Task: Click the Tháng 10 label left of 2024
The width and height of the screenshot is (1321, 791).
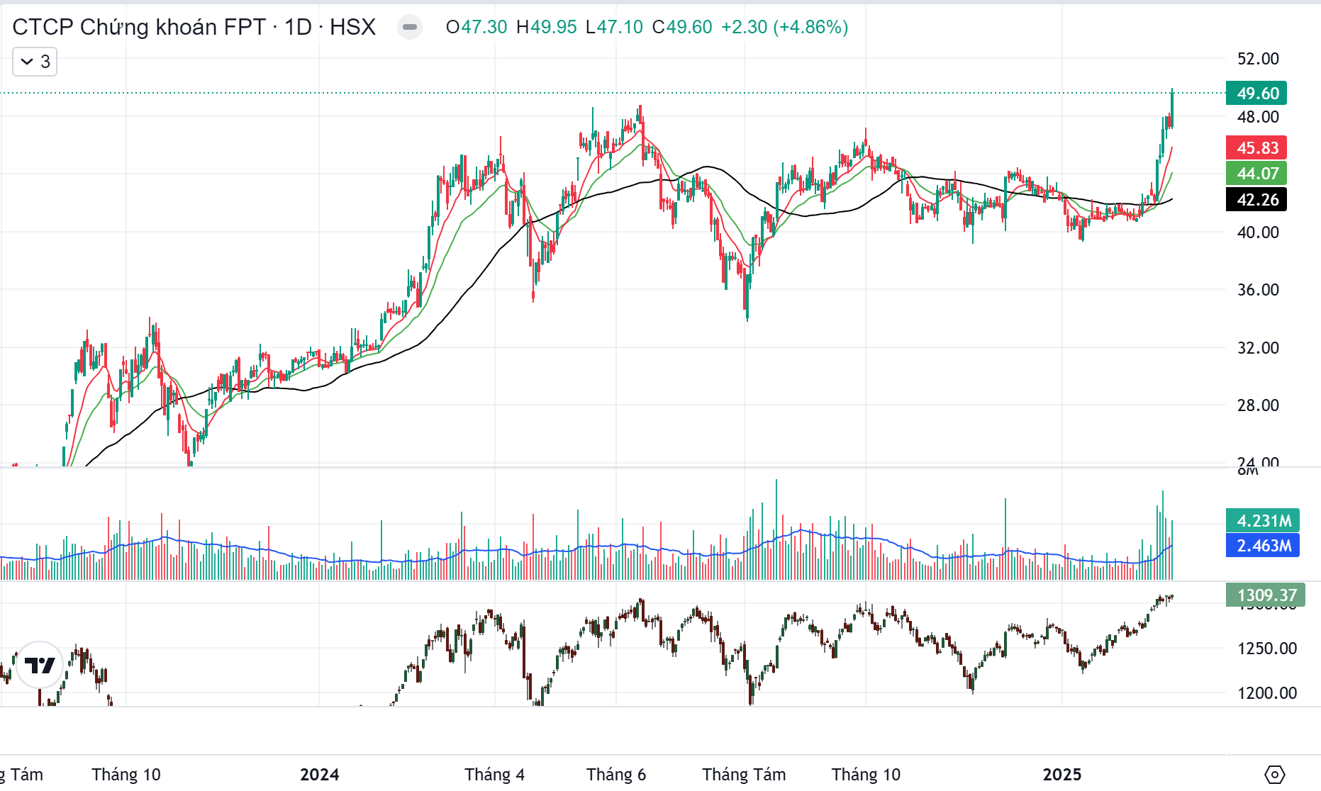Action: point(126,774)
